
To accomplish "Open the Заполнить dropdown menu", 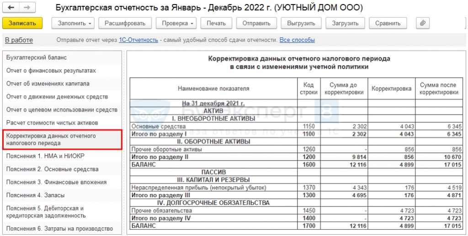I will (x=73, y=23).
